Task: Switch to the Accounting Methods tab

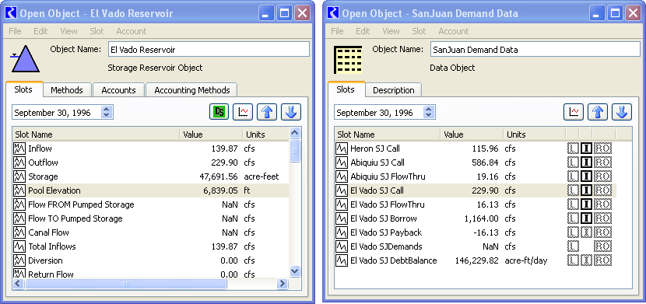Action: coord(192,90)
